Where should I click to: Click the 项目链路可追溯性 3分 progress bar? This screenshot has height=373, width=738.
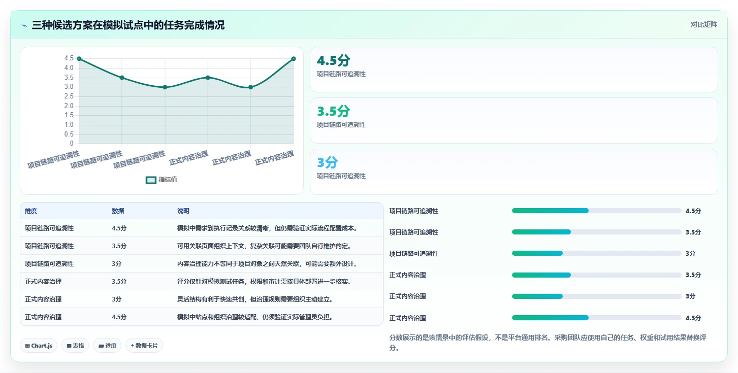597,253
